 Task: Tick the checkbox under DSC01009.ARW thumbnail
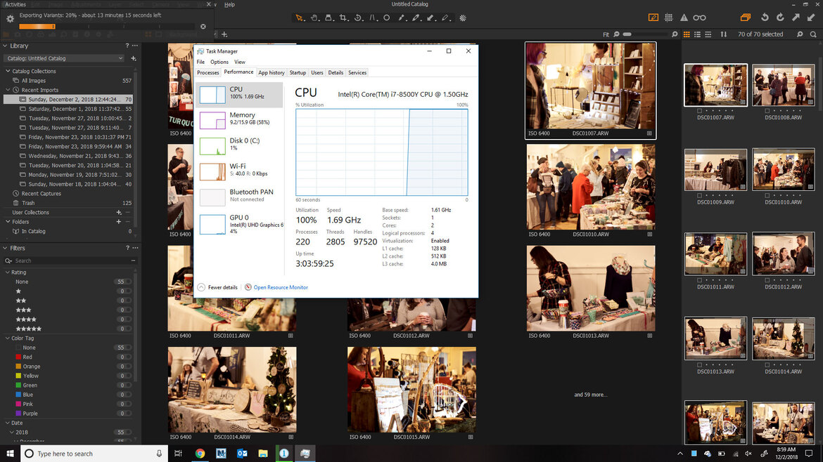700,196
